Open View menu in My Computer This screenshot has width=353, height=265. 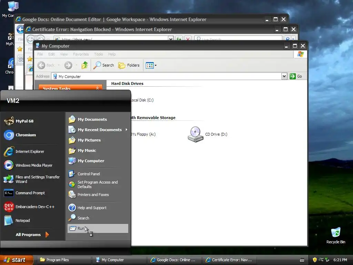click(x=64, y=54)
